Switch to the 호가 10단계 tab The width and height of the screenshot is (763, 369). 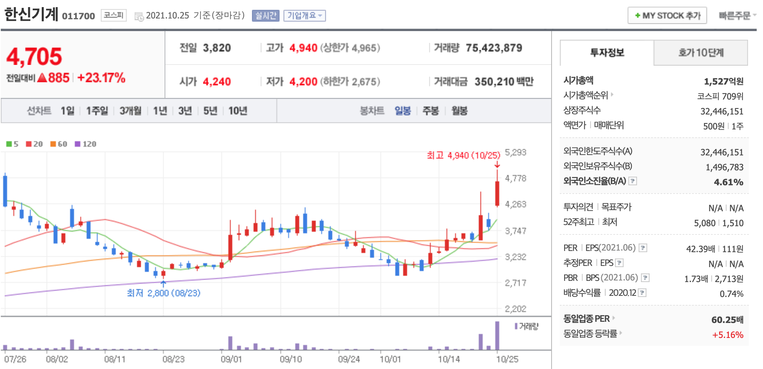pyautogui.click(x=701, y=53)
